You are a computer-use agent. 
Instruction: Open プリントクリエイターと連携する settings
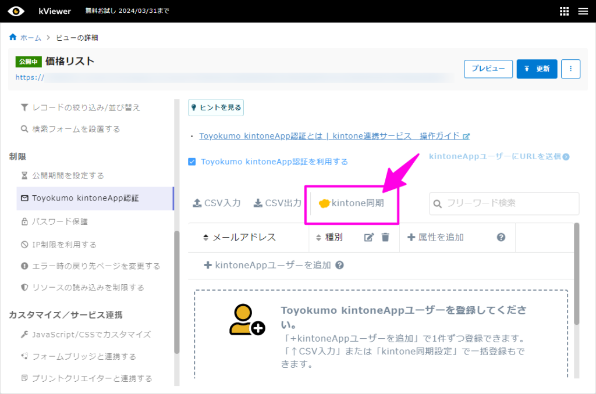pos(86,378)
